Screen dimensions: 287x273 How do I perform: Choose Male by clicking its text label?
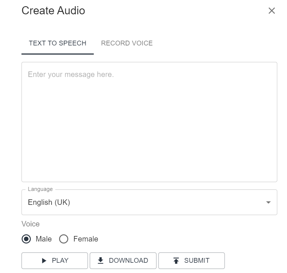coord(44,239)
